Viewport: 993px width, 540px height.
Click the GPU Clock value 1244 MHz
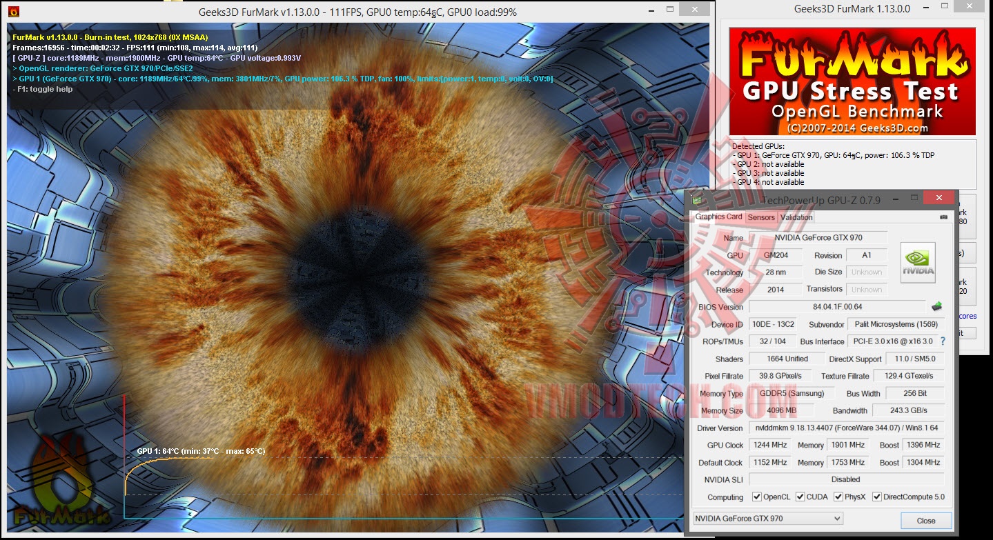click(x=770, y=445)
